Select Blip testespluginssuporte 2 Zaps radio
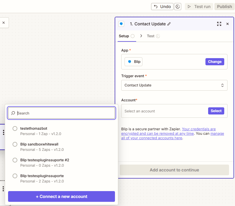This screenshot has height=206, width=235. pyautogui.click(x=15, y=176)
